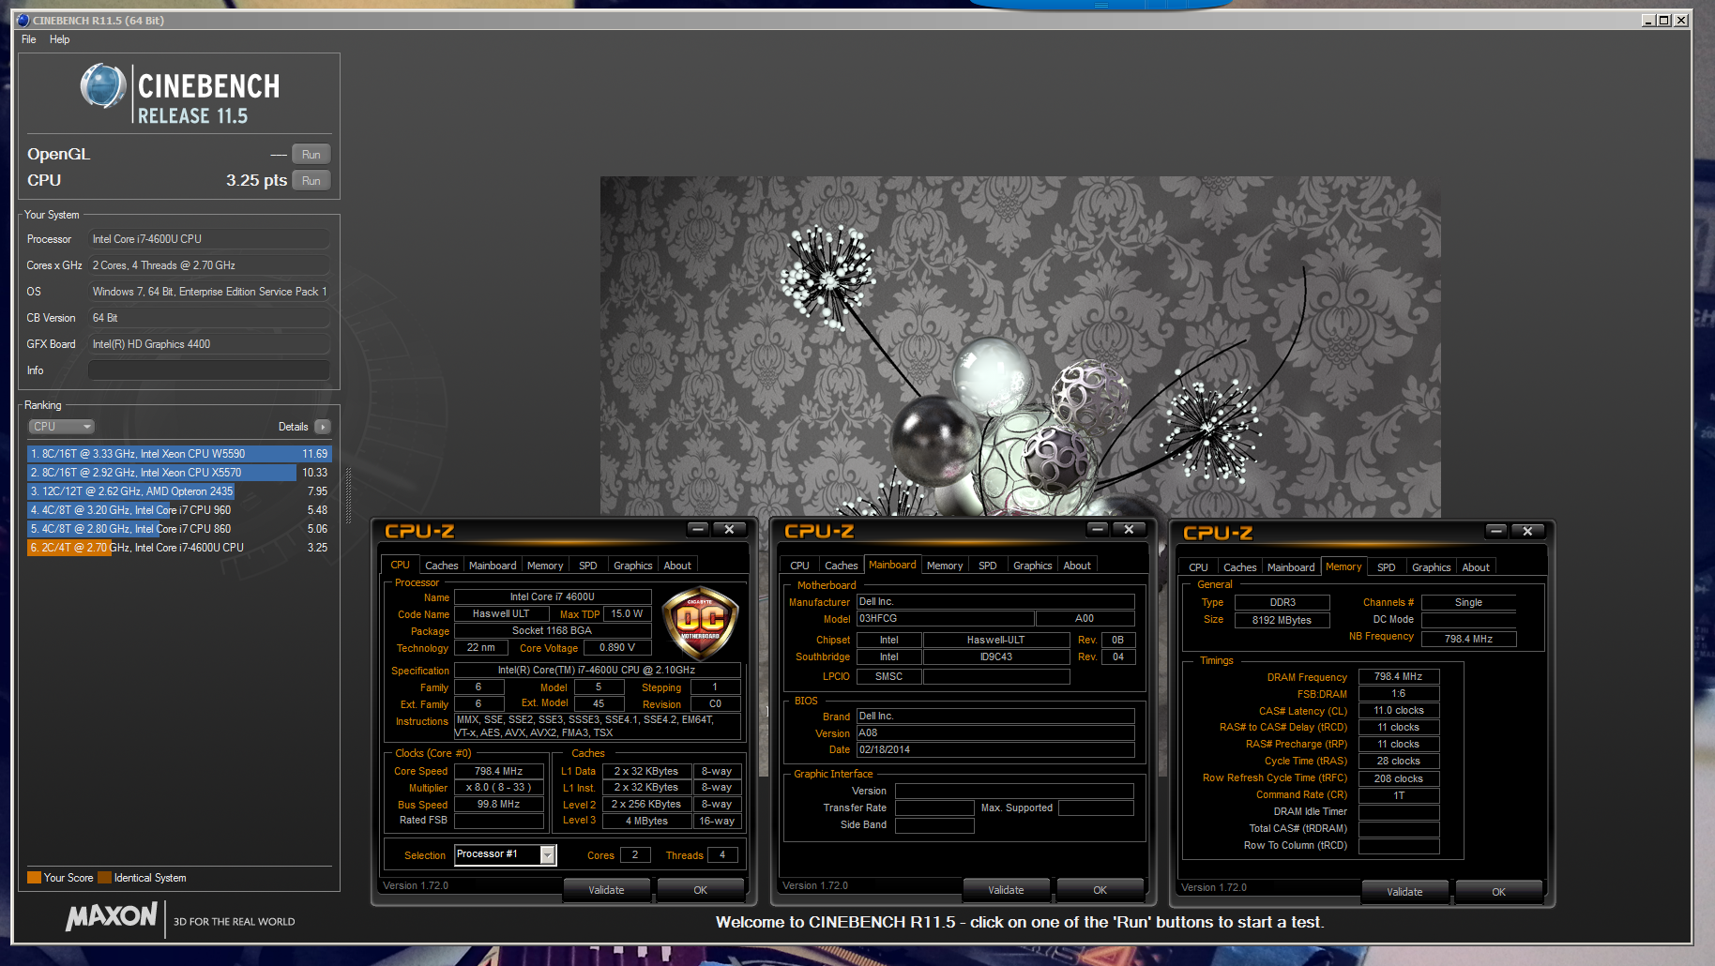The width and height of the screenshot is (1715, 966).
Task: Click OK in first CPU-Z window
Action: pos(701,890)
